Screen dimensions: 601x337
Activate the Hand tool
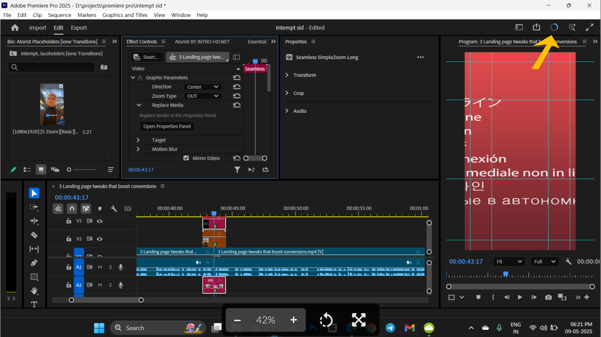click(34, 291)
